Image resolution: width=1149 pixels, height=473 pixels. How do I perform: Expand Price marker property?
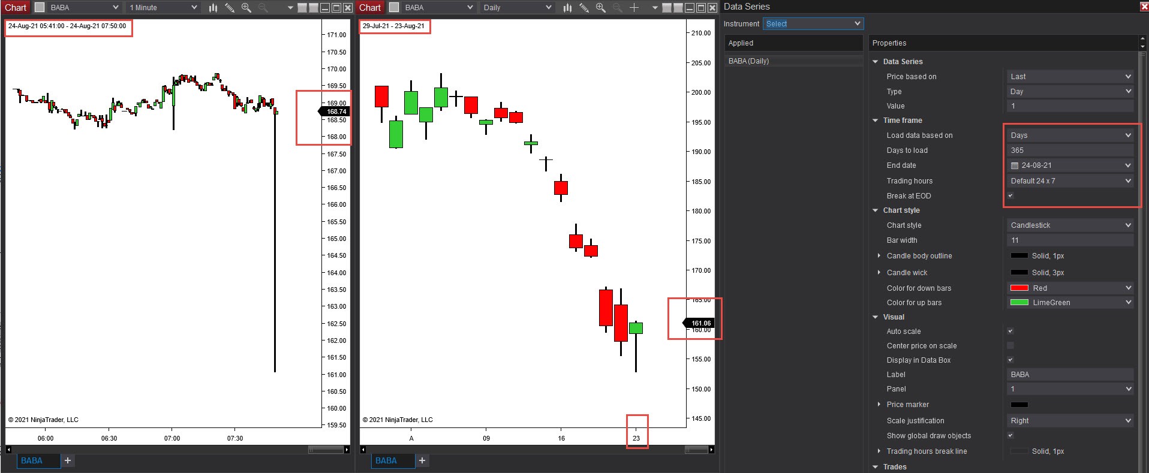(879, 405)
